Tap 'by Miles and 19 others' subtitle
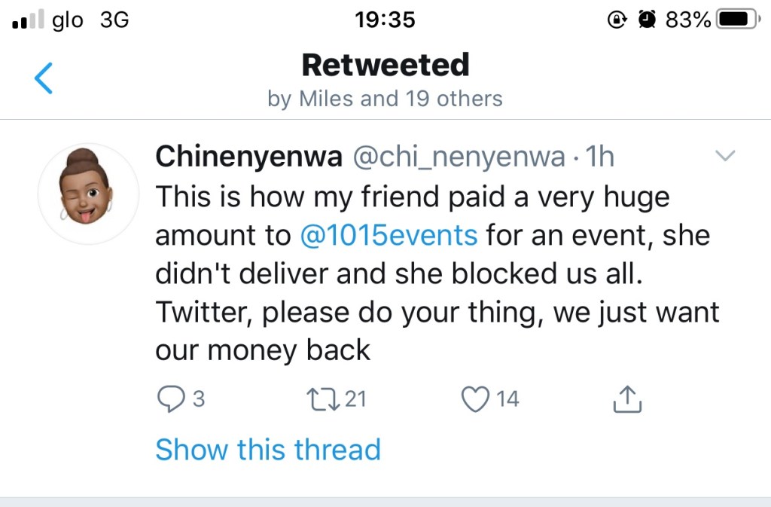Viewport: 771px width, 507px height. tap(385, 99)
